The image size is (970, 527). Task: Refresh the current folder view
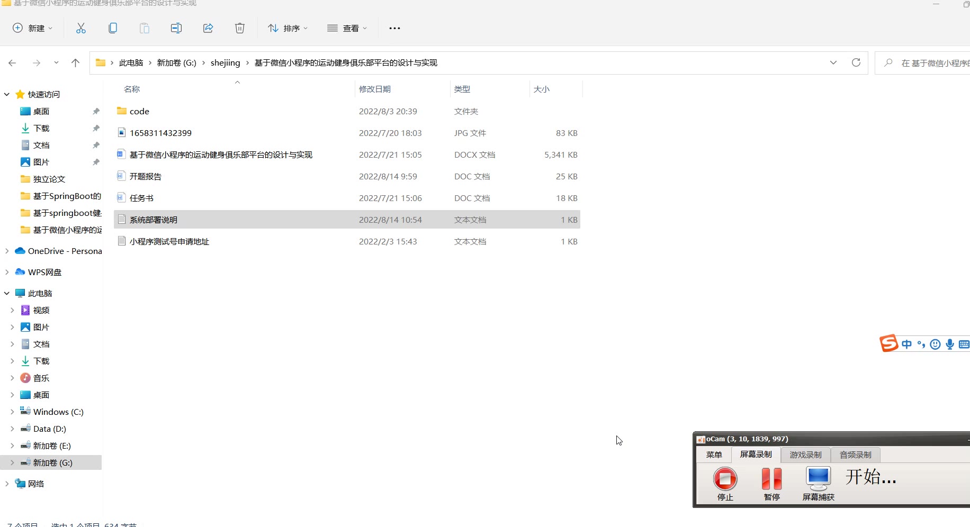856,62
